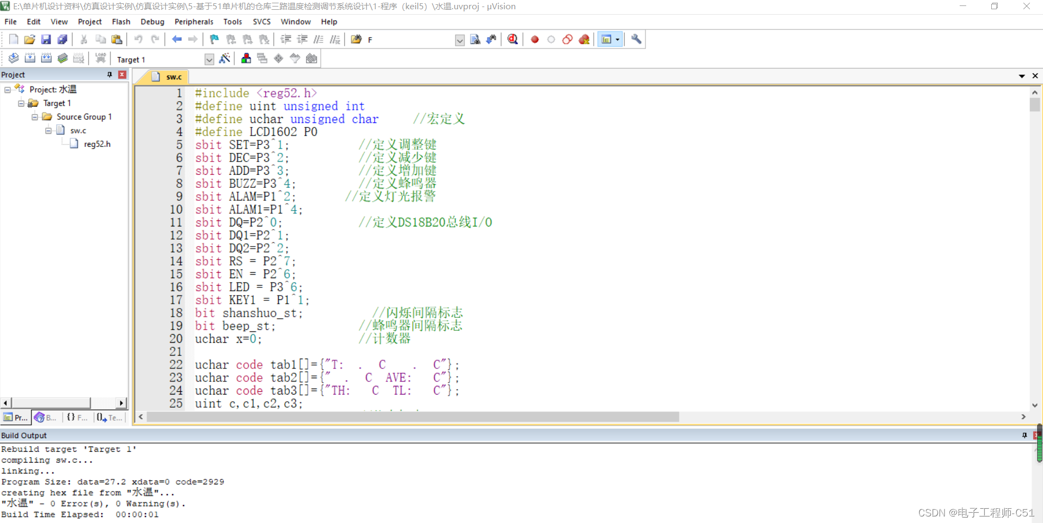Click the Incremental Find icon in toolbar
The height and width of the screenshot is (523, 1043).
point(491,39)
